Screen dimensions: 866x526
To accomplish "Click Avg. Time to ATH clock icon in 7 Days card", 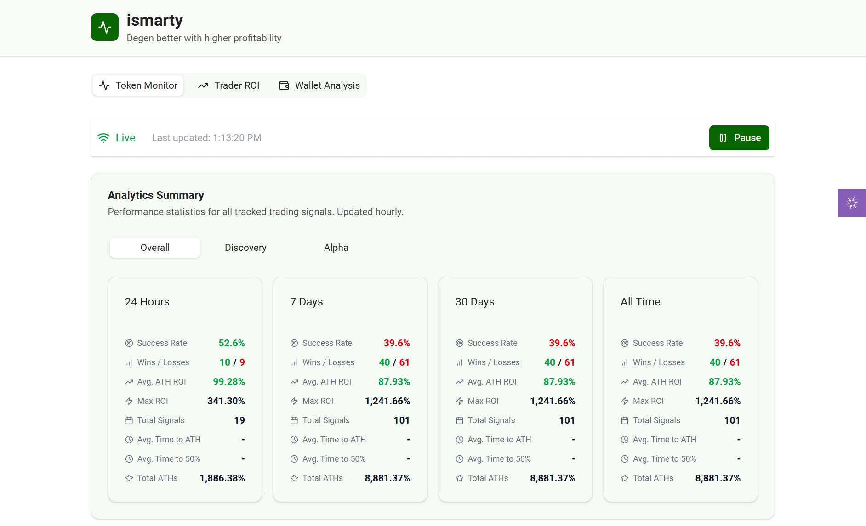I will (294, 440).
